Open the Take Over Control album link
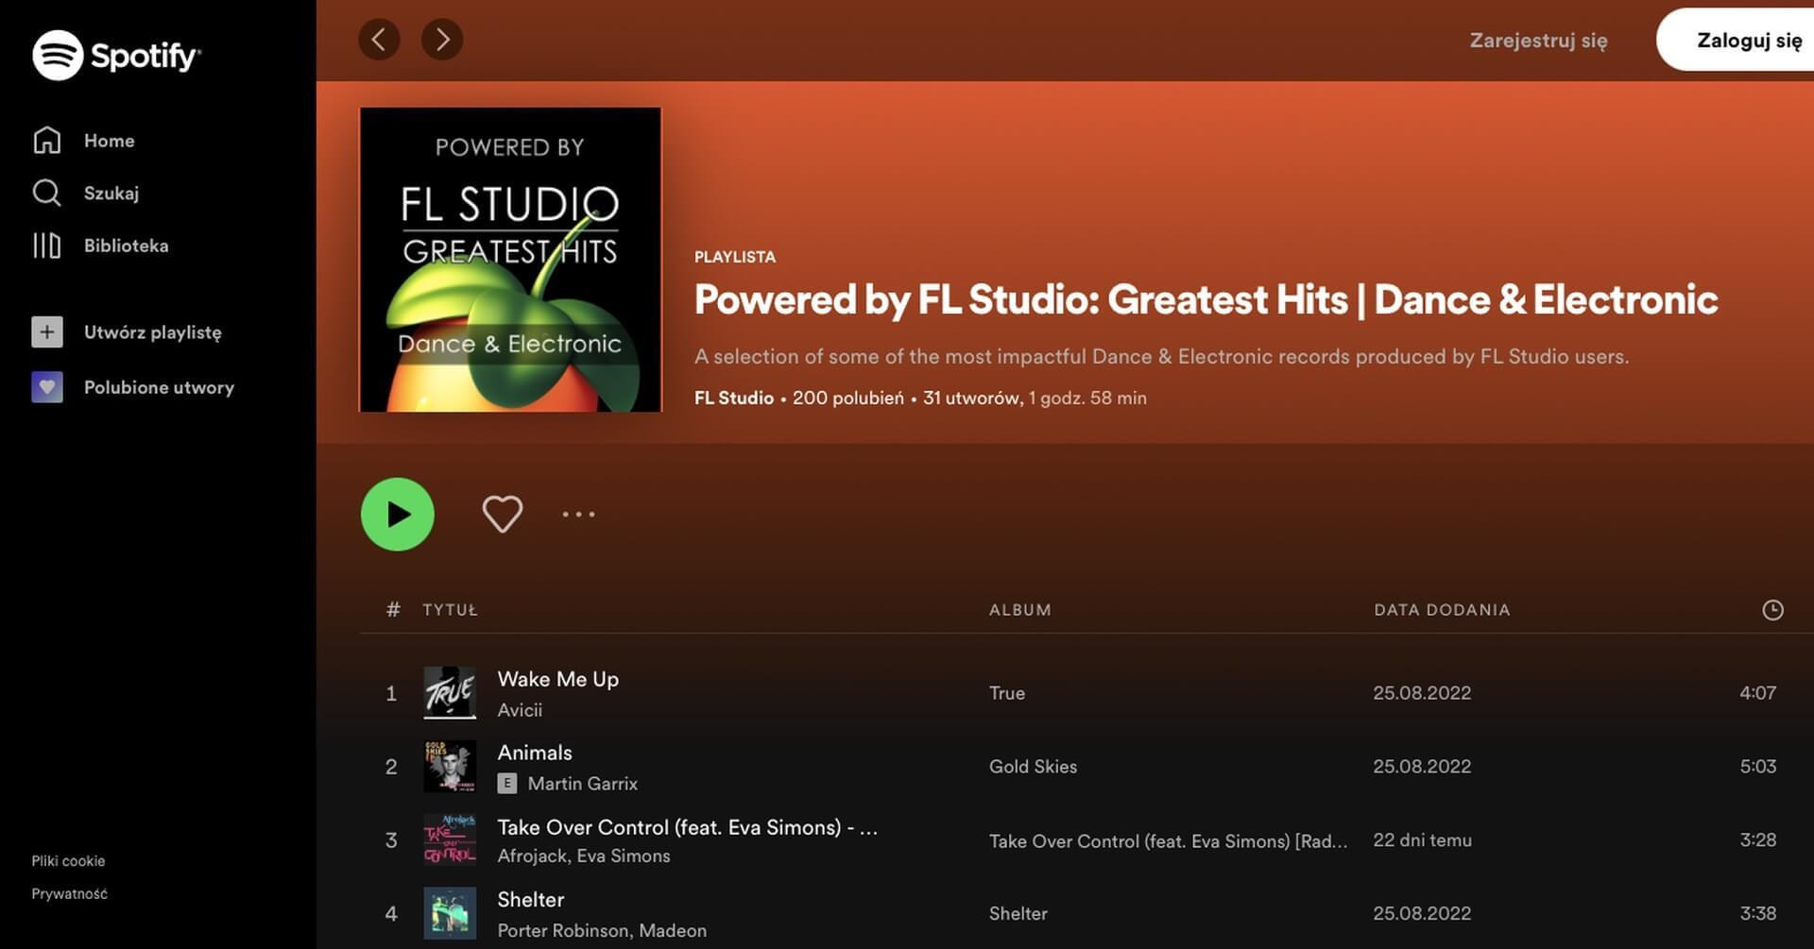Viewport: 1814px width, 949px height. pyautogui.click(x=1169, y=841)
